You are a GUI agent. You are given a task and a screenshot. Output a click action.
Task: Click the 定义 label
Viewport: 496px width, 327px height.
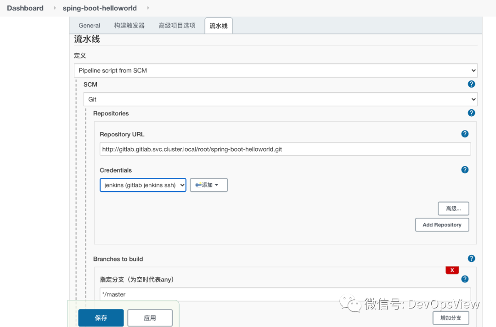(80, 56)
